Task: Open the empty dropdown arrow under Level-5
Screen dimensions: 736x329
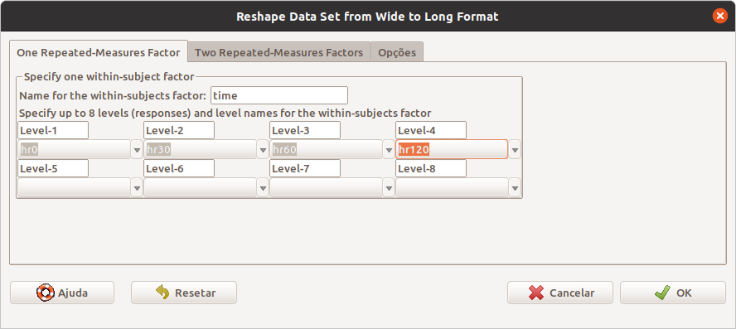Action: (137, 188)
